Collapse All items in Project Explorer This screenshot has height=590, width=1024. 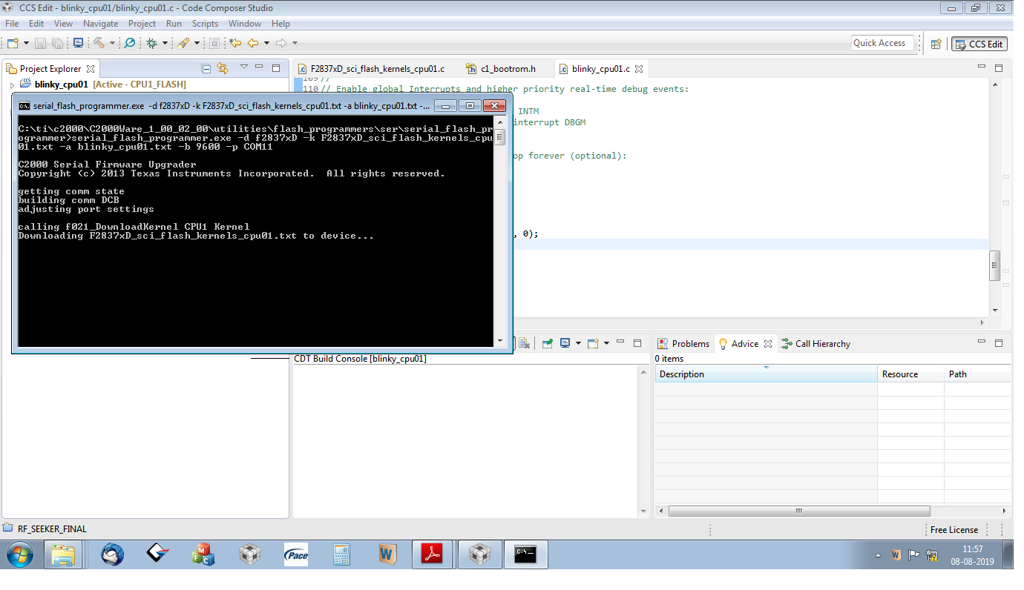coord(205,68)
